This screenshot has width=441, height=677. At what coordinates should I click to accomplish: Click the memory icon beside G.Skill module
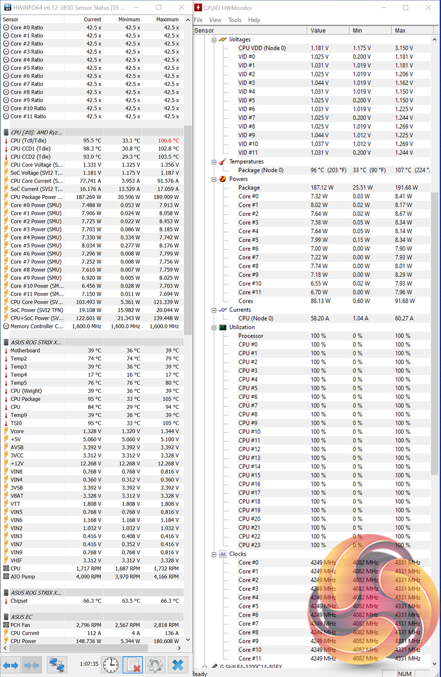215,667
